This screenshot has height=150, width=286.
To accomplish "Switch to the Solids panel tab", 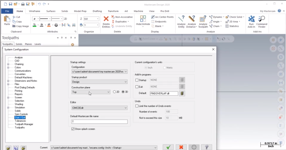I will pos(19,44).
